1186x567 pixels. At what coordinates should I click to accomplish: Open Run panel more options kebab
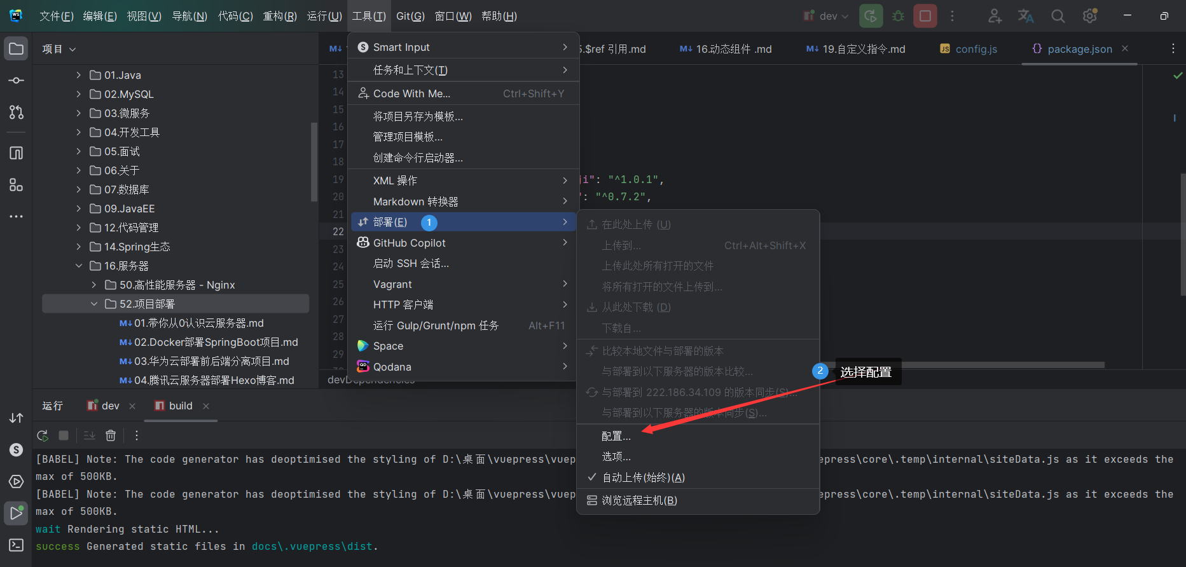tap(137, 435)
